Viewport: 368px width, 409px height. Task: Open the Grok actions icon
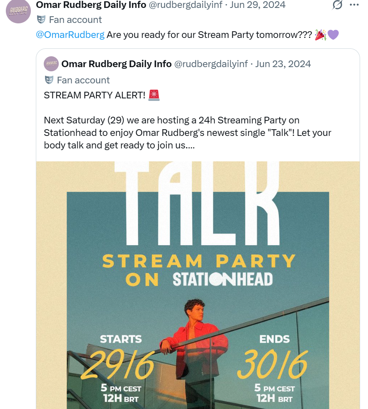coord(337,5)
